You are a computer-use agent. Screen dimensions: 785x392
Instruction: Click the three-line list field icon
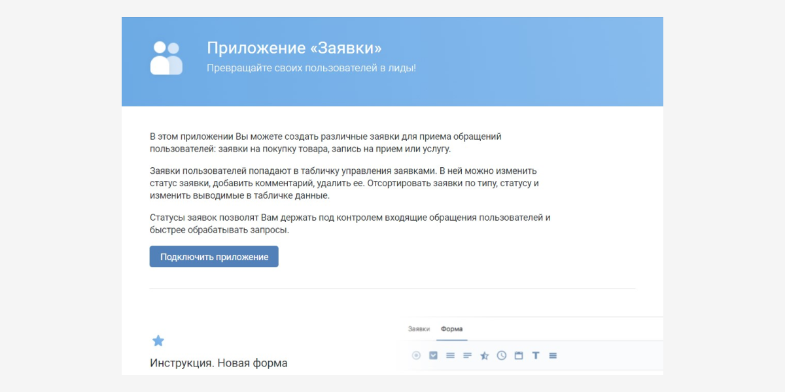[450, 355]
